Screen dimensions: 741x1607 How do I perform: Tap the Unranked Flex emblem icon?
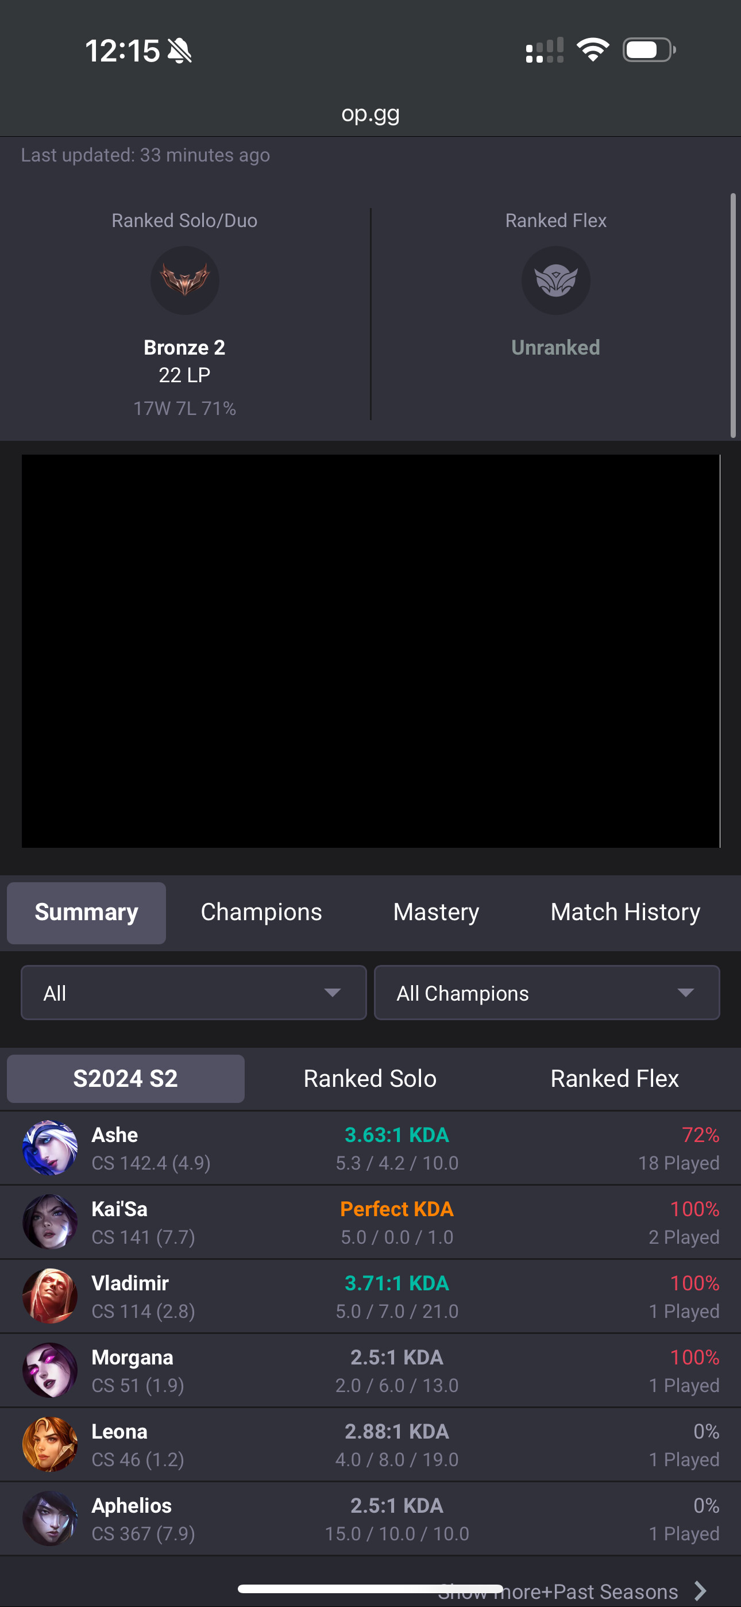[556, 280]
